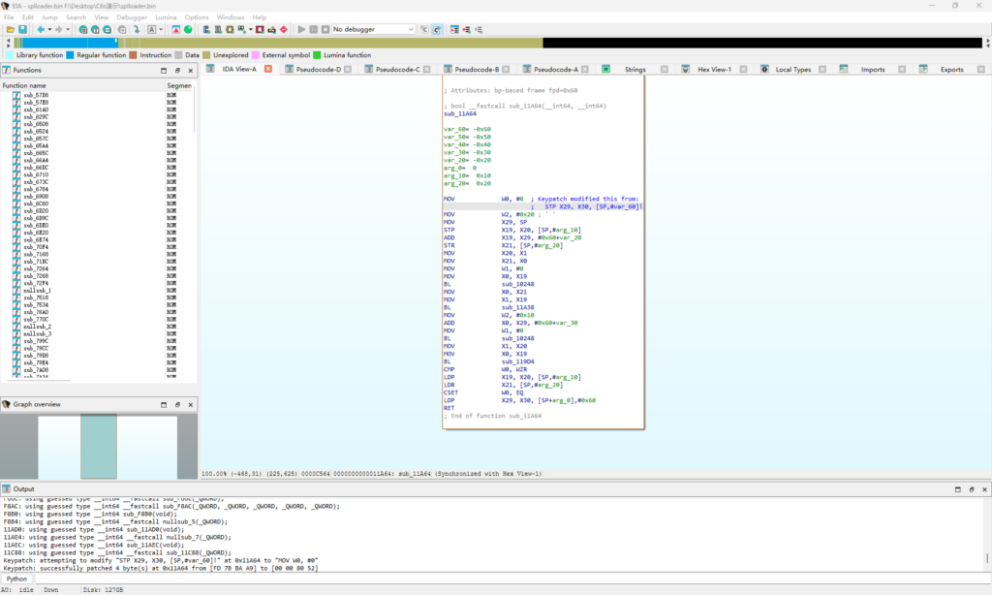This screenshot has height=595, width=992.
Task: Open the No debugger selection dropdown
Action: (x=413, y=29)
